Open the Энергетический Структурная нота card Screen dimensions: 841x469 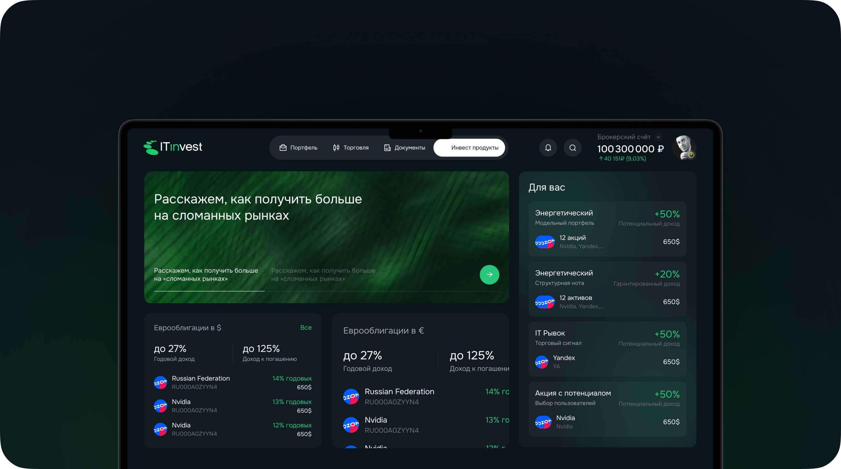(607, 289)
